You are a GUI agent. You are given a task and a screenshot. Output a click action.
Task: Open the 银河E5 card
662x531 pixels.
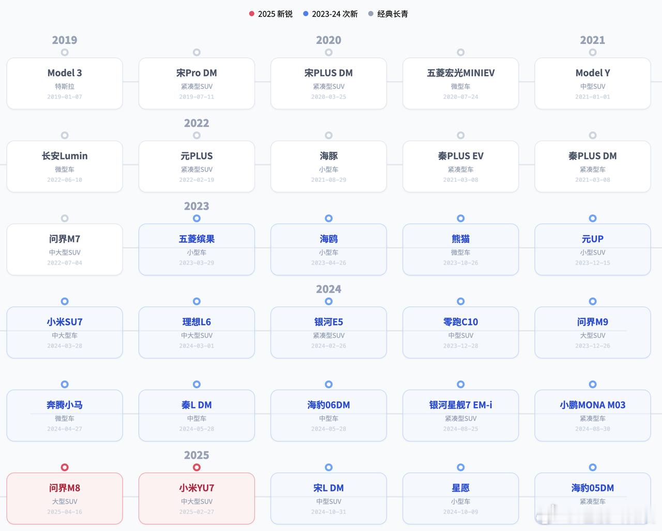pos(328,333)
